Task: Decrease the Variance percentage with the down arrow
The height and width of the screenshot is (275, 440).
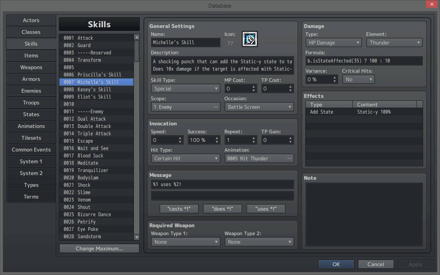Action: [334, 81]
